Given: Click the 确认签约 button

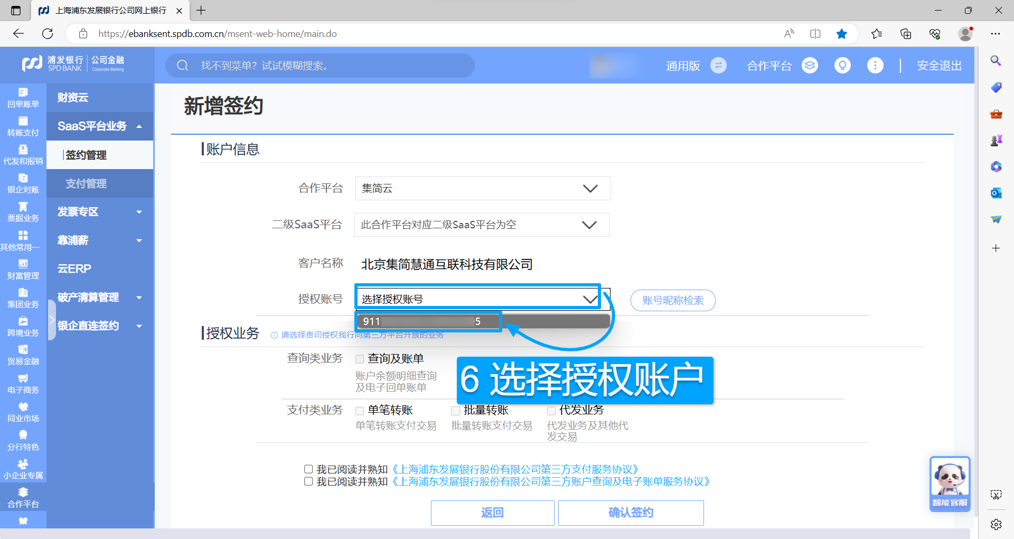Looking at the screenshot, I should click(x=631, y=513).
